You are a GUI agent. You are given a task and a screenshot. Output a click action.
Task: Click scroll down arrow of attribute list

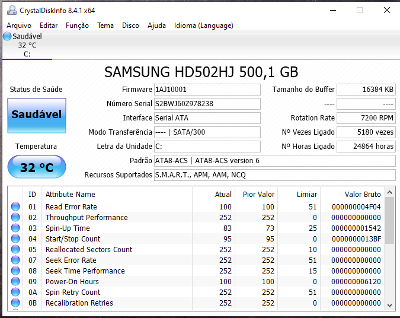[389, 305]
